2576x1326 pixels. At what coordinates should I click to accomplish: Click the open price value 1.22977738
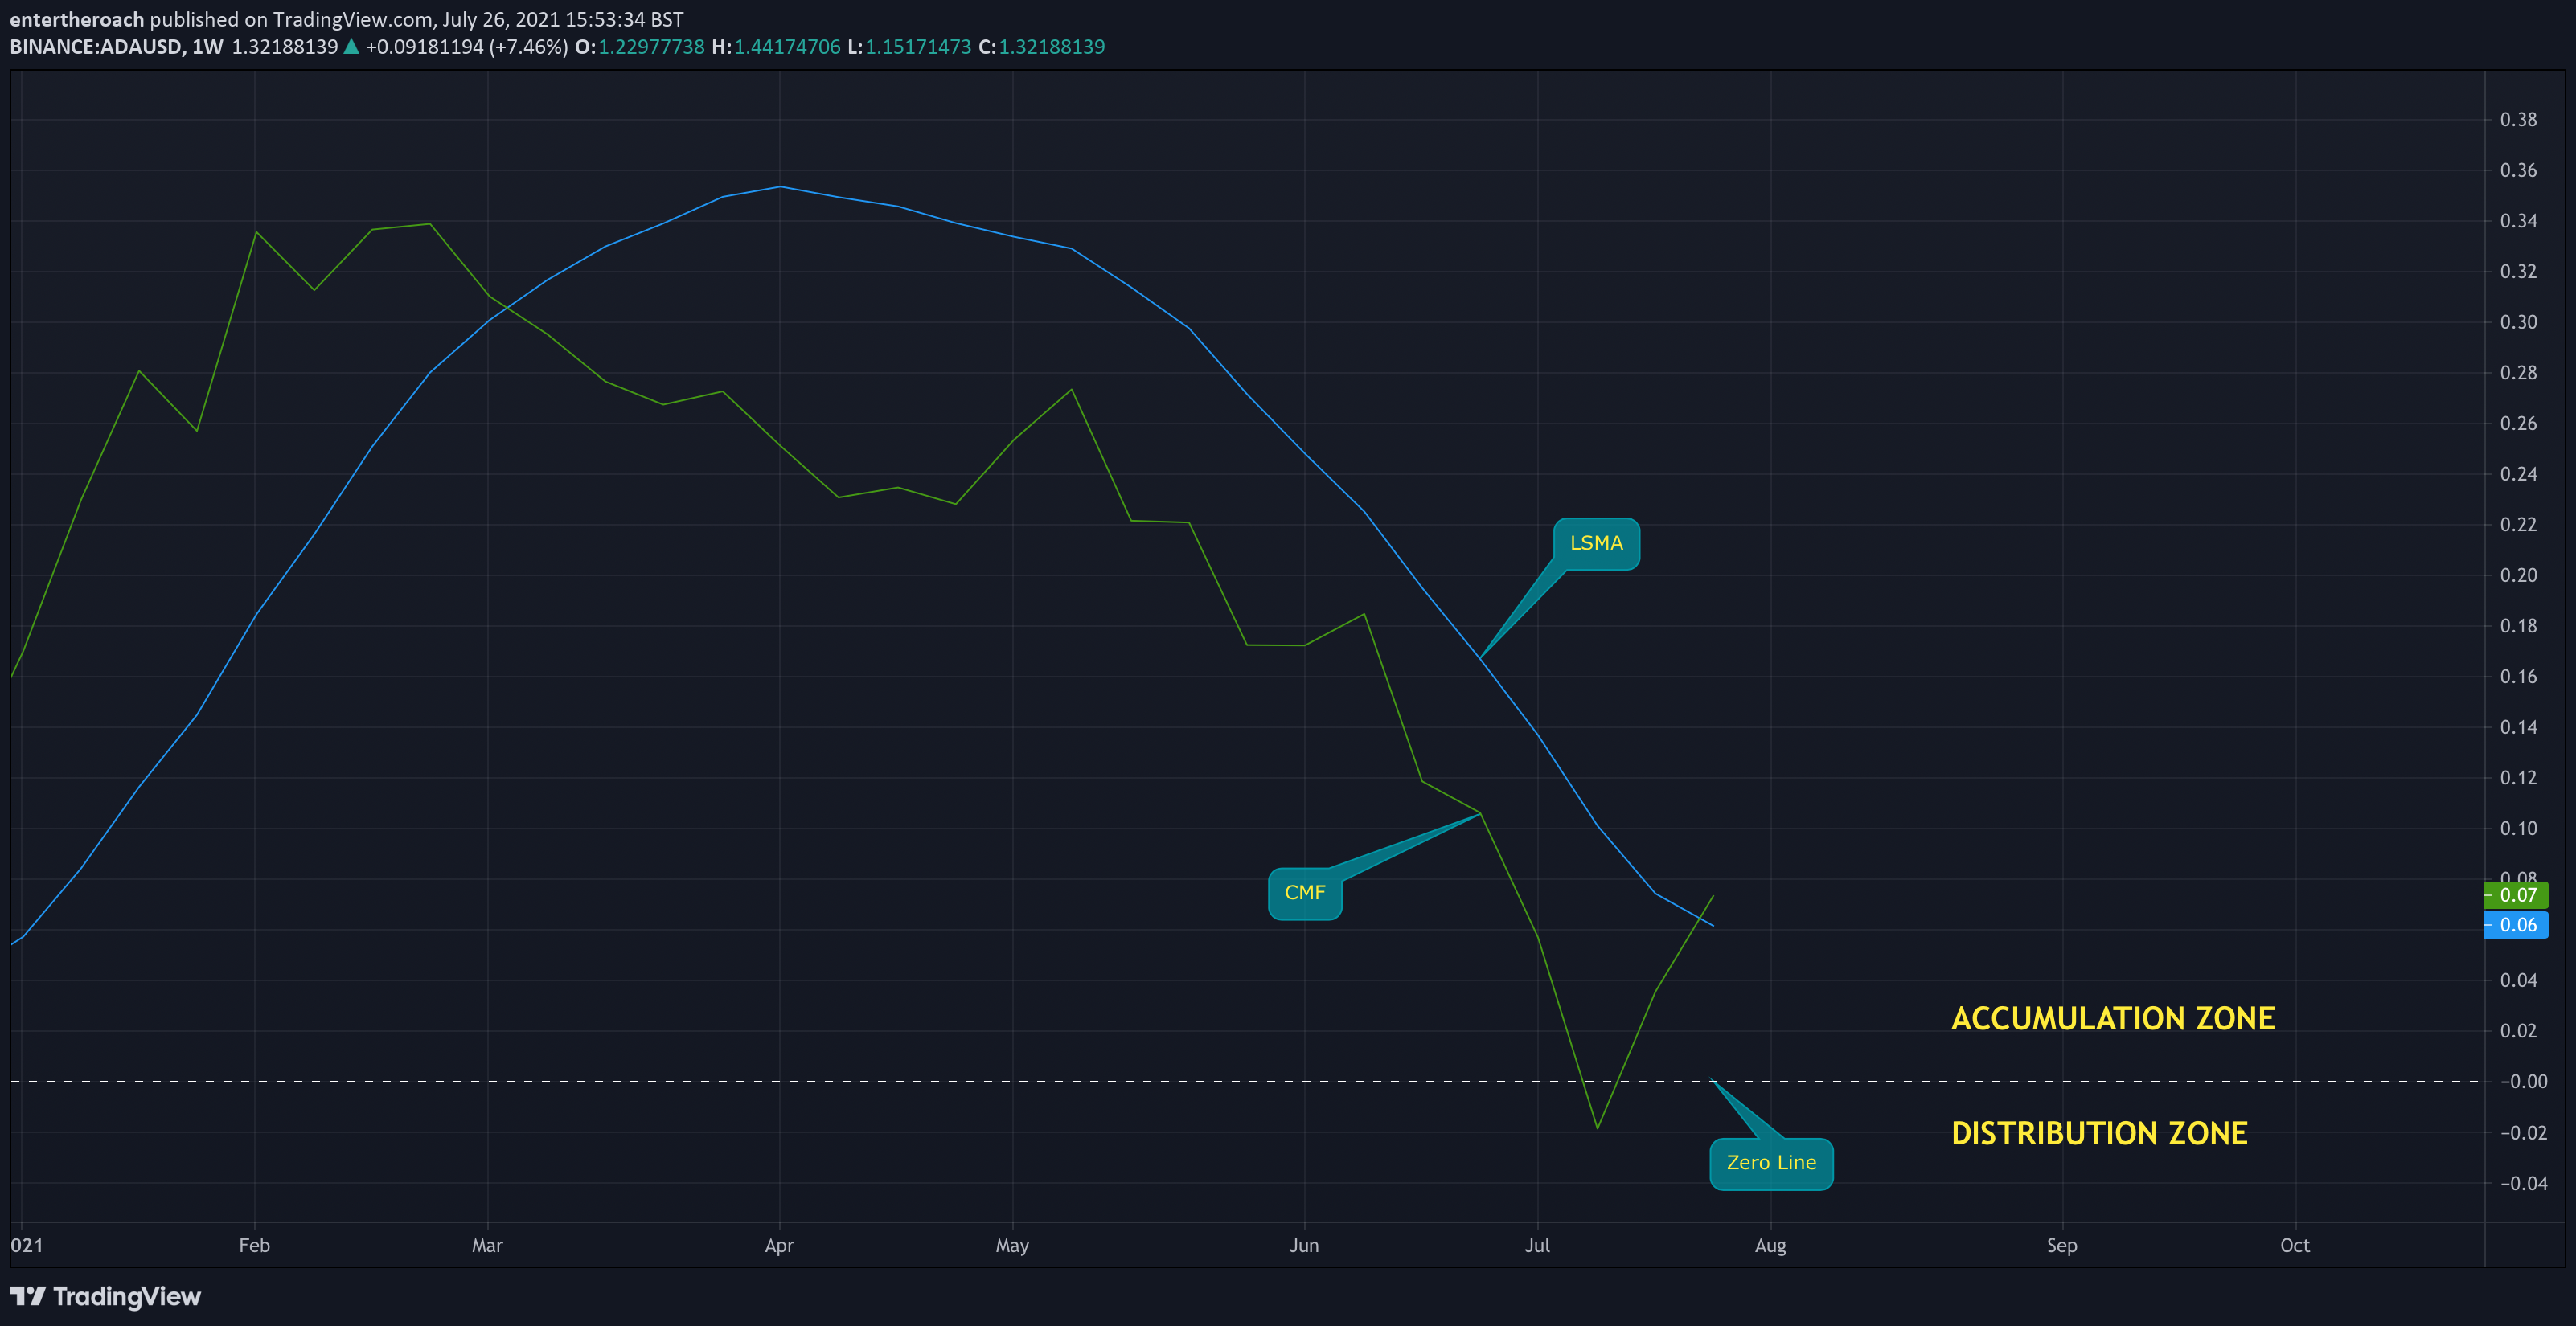tap(651, 47)
